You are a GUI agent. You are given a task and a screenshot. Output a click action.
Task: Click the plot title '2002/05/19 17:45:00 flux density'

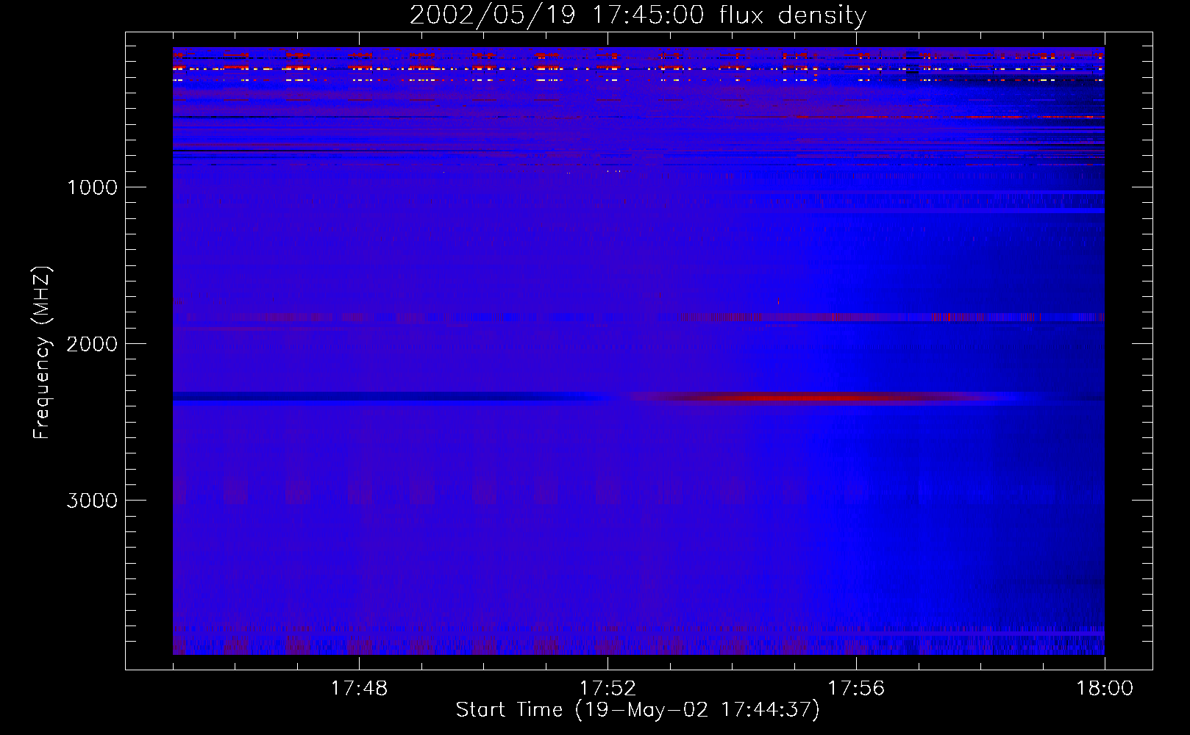[x=638, y=15]
